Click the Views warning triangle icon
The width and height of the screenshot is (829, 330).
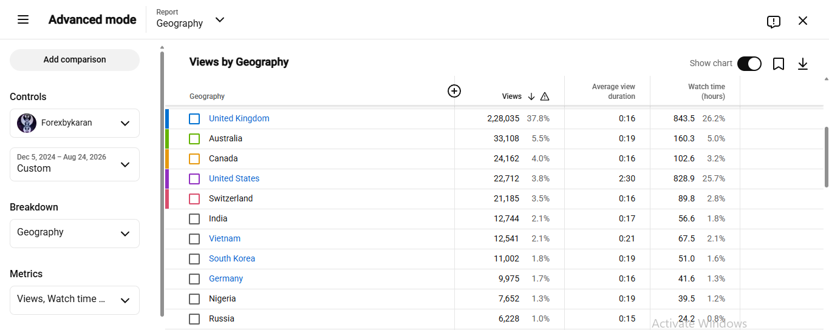pos(545,96)
